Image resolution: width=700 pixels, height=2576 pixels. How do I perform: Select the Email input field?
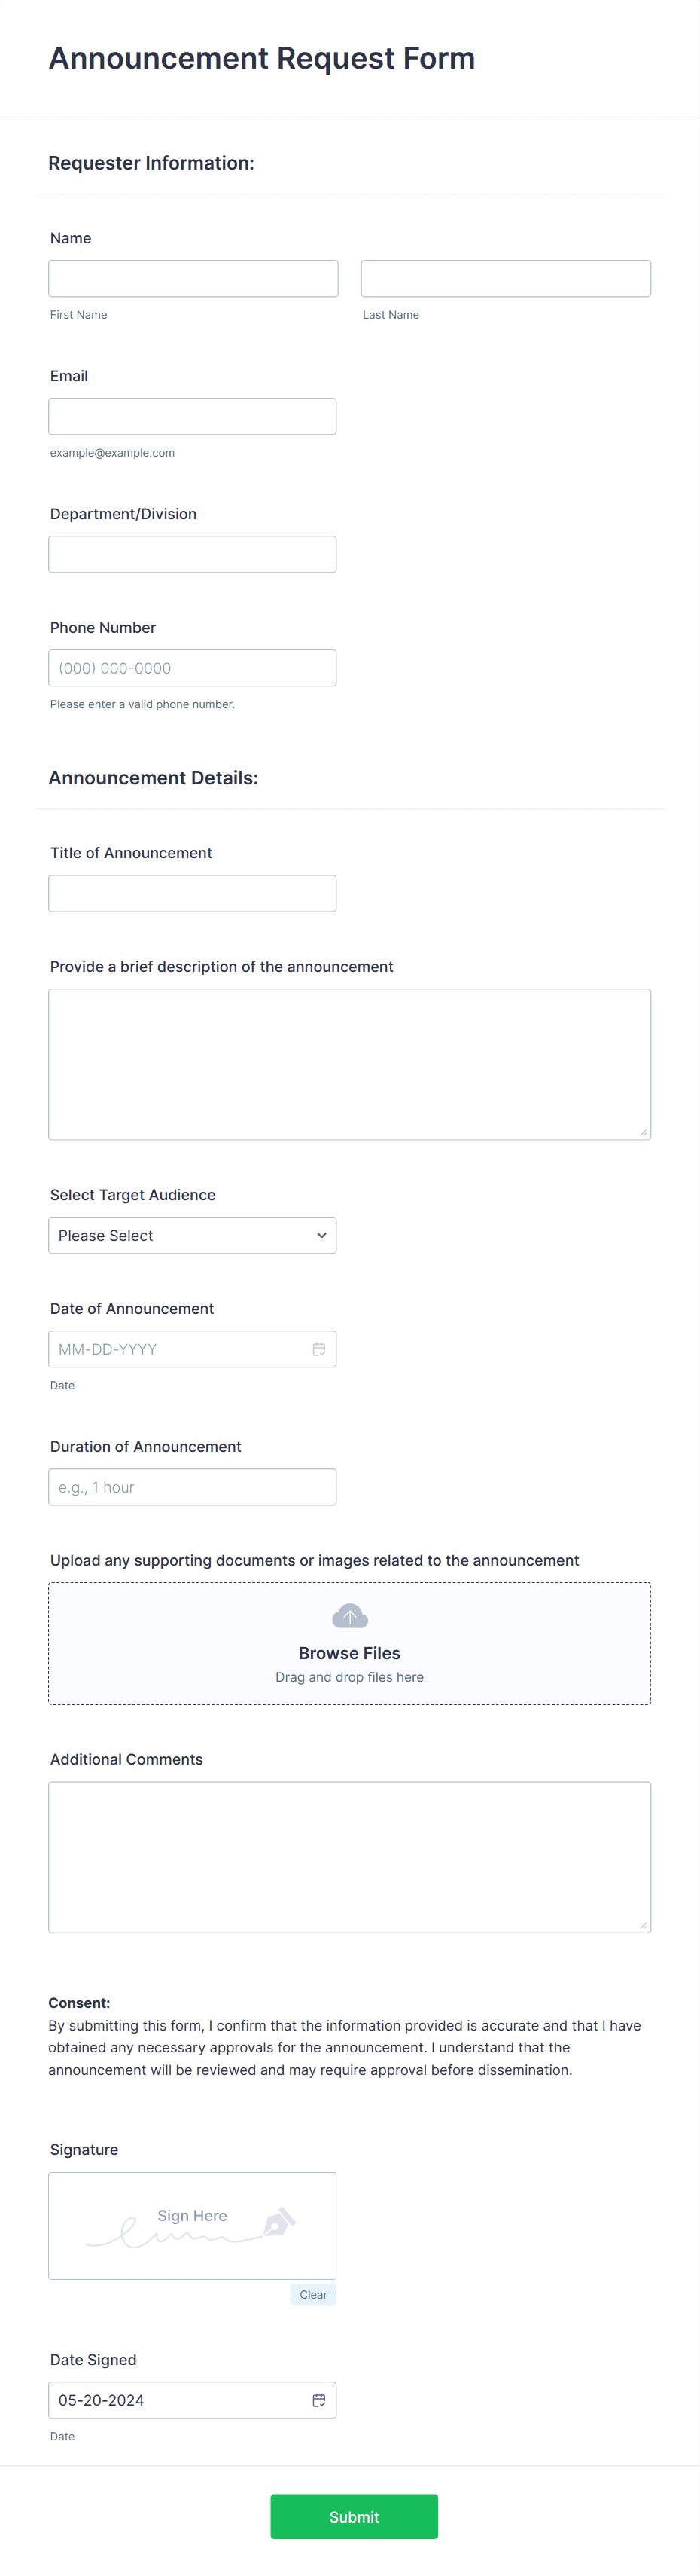192,415
